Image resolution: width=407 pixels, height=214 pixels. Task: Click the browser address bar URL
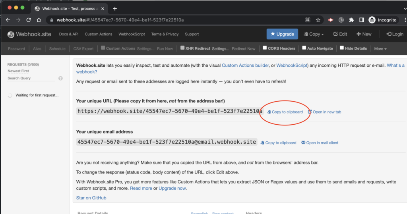click(120, 20)
